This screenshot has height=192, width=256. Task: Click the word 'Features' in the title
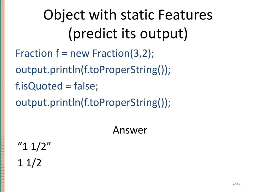tap(185, 15)
